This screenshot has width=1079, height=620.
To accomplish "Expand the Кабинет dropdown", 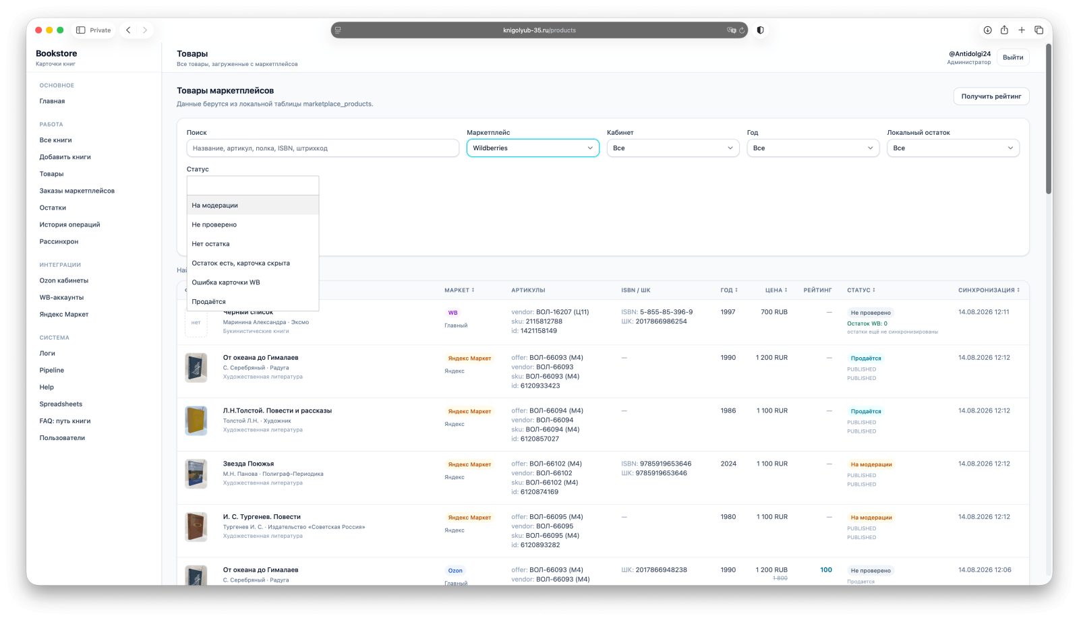I will click(x=672, y=148).
